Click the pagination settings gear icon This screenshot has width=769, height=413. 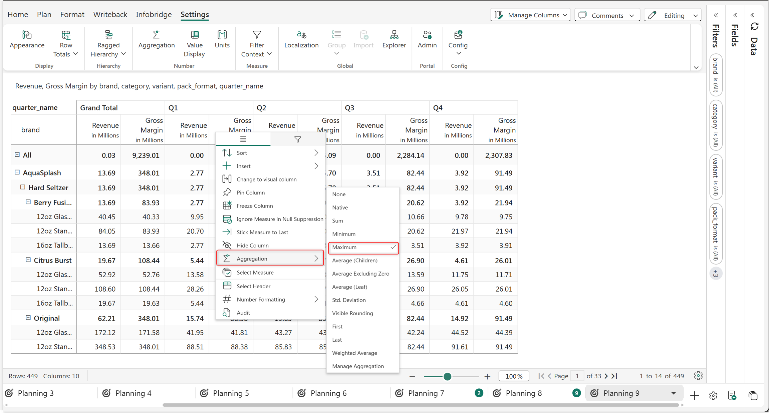coord(698,376)
